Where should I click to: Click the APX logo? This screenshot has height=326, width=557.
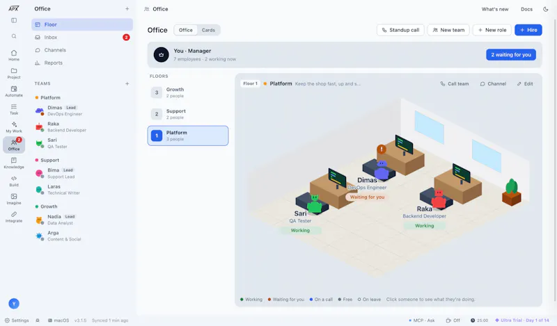tap(14, 8)
